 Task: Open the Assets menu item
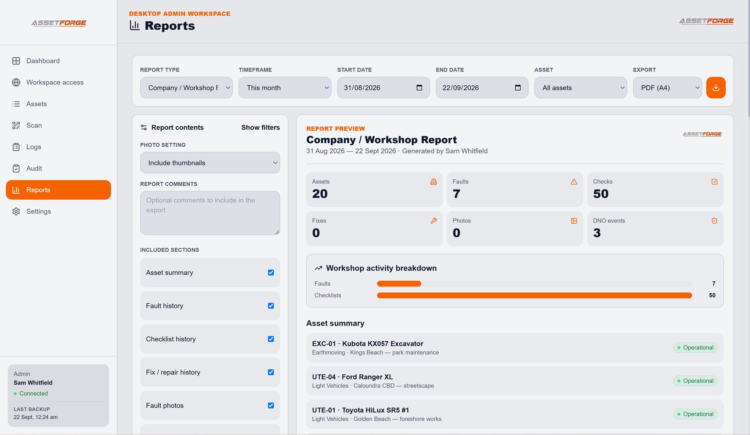59,104
